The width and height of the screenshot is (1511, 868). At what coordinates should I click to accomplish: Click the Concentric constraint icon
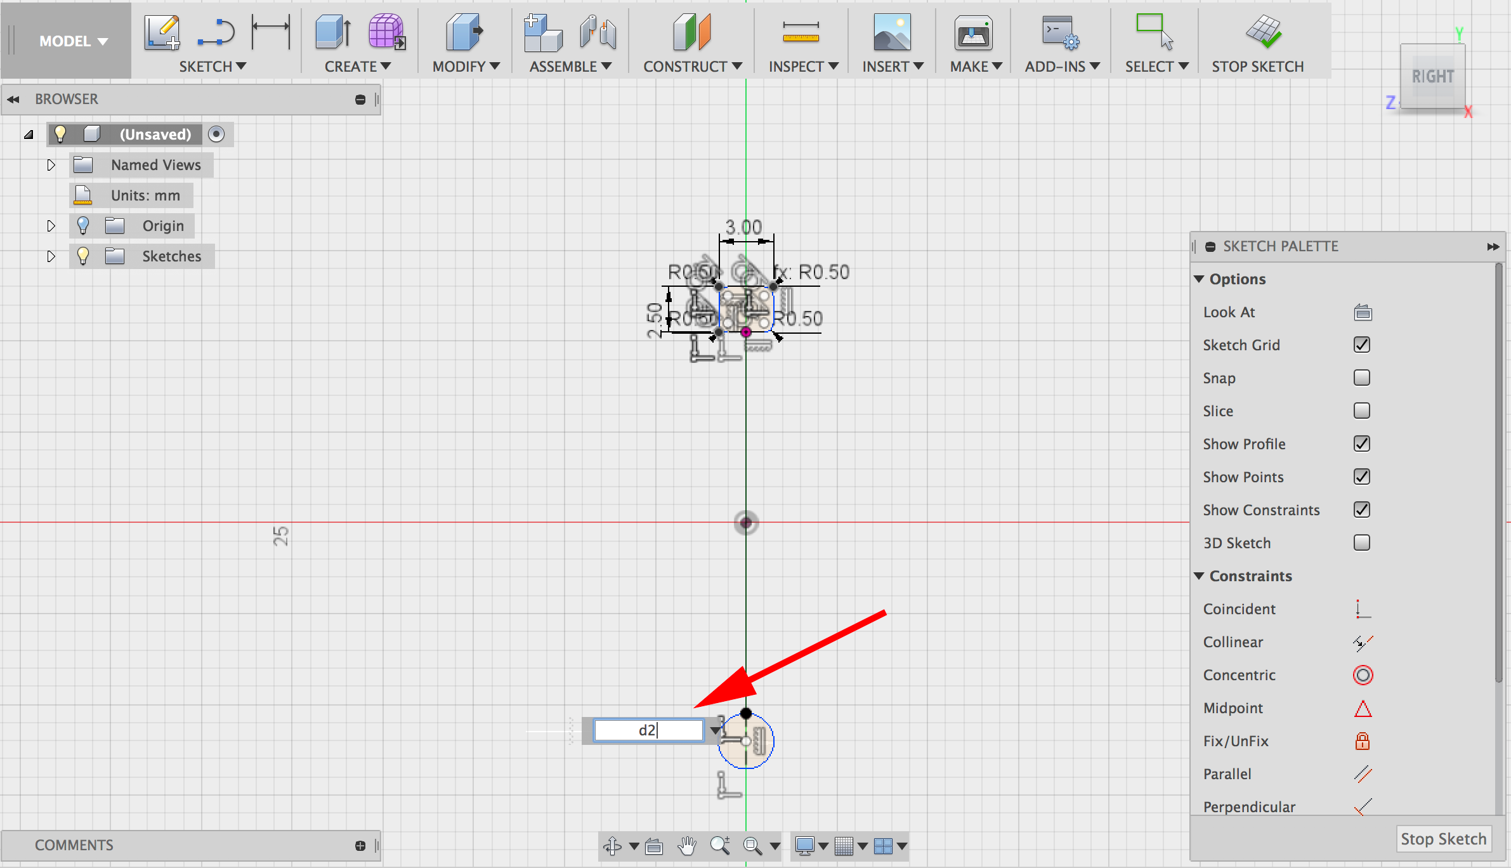tap(1363, 675)
